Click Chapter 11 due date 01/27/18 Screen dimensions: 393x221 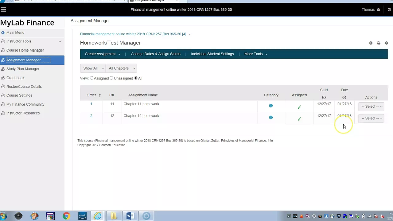(x=344, y=104)
